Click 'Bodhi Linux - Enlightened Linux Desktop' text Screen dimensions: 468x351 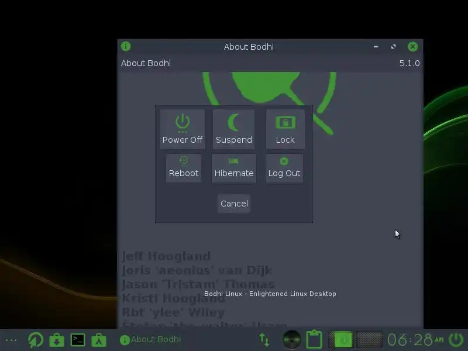tap(270, 294)
